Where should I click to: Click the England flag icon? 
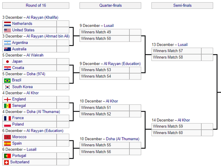coord(7,100)
